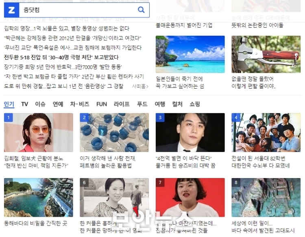Open the rank 4 서울대 82학번 article link
305x237 pixels.
tap(261, 162)
